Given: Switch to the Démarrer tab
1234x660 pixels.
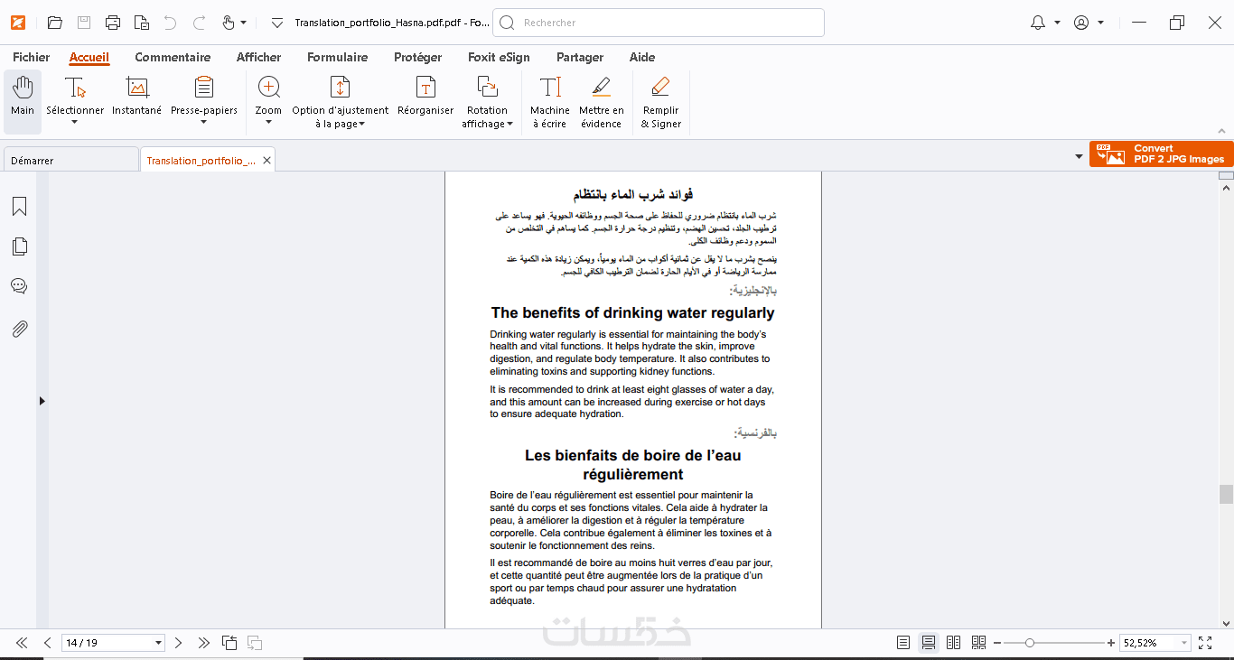Looking at the screenshot, I should pyautogui.click(x=71, y=160).
